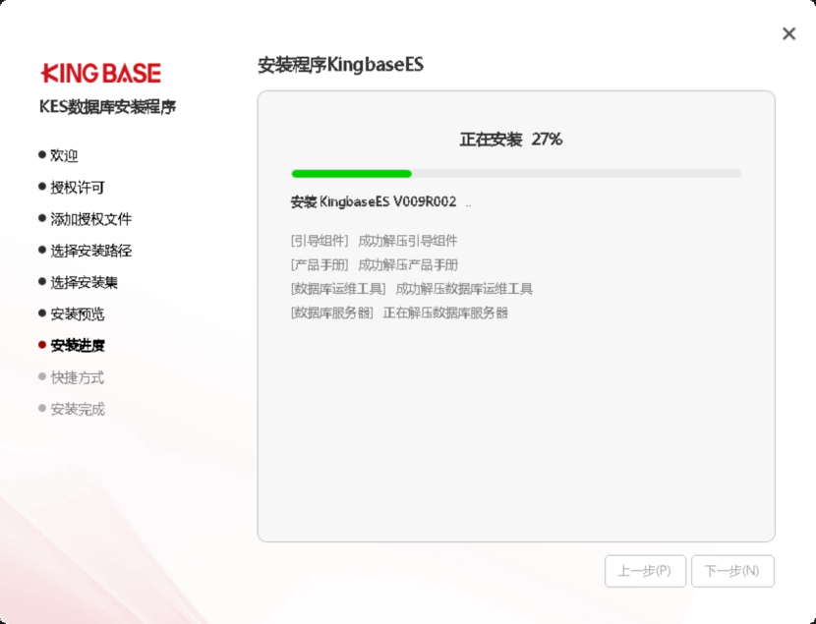
Task: Click the KINGBASE logo
Action: point(100,73)
